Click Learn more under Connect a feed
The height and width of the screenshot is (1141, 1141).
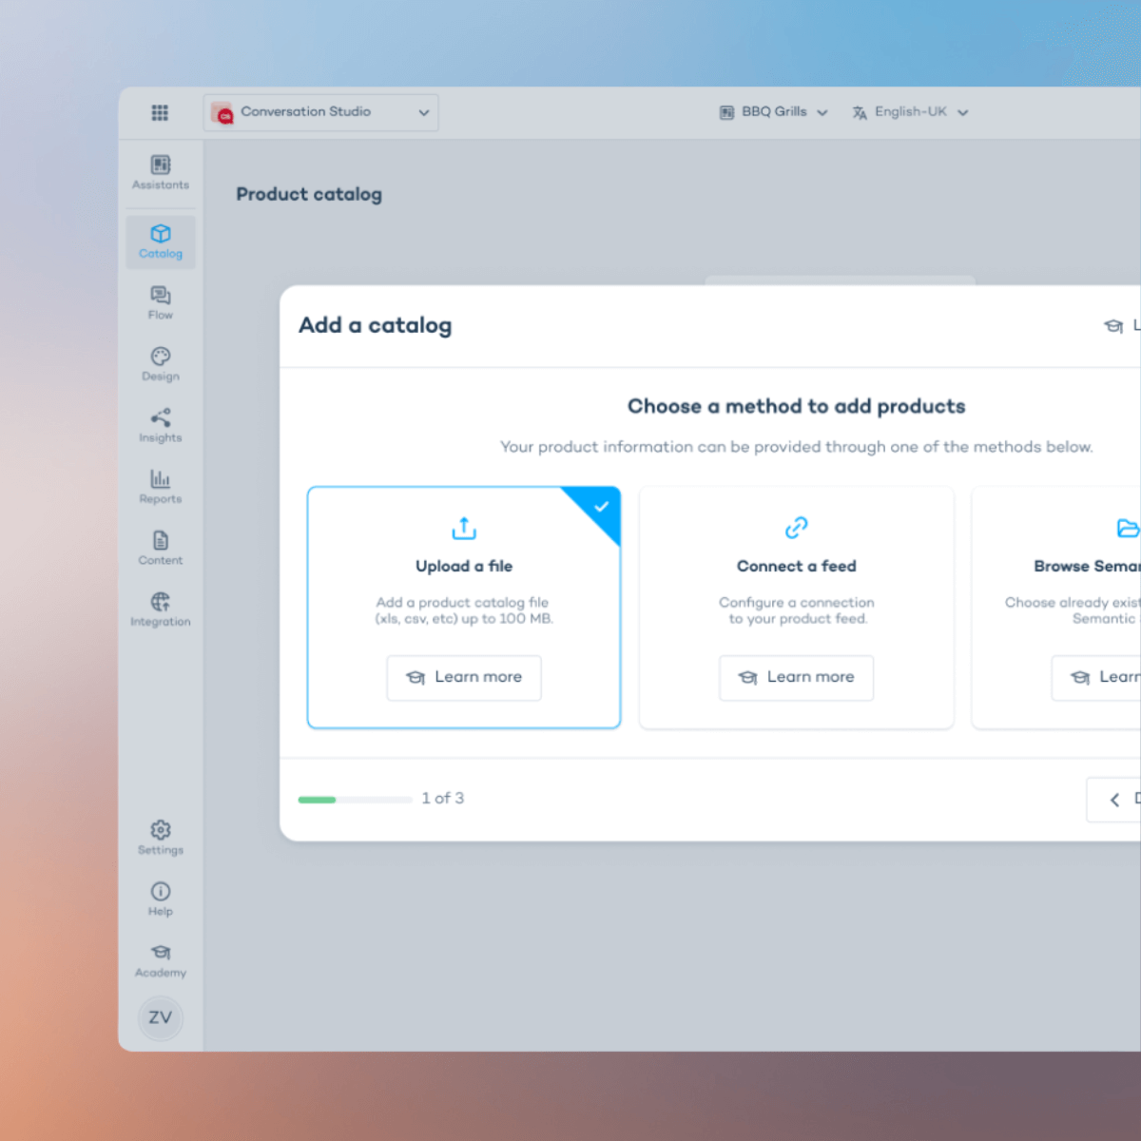(x=796, y=678)
